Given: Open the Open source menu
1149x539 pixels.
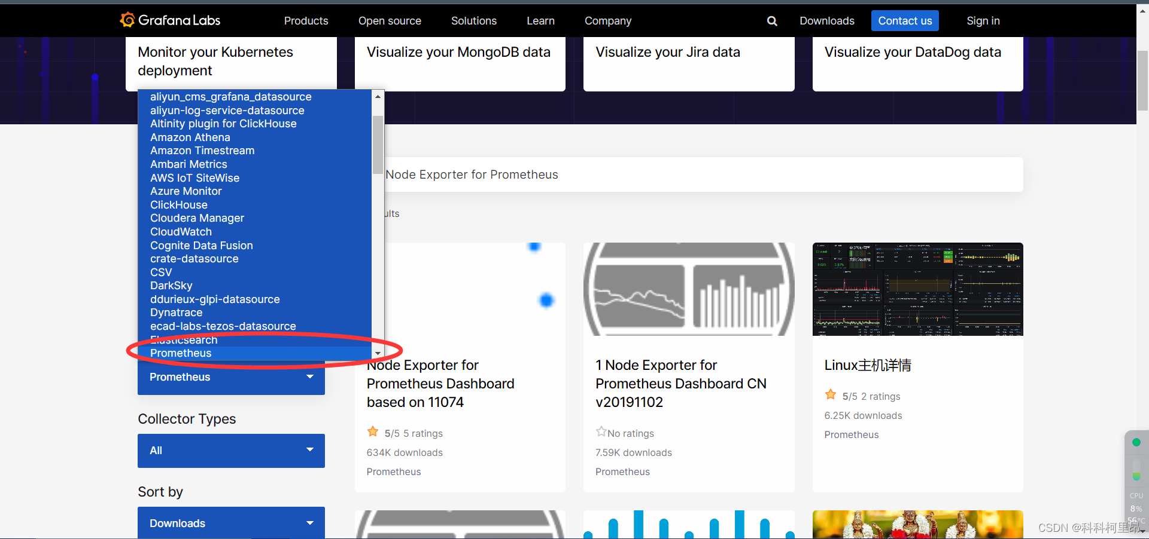Looking at the screenshot, I should (x=390, y=21).
